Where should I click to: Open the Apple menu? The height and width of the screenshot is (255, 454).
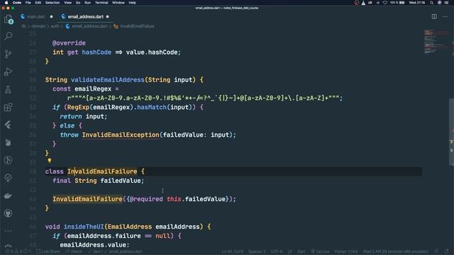(6, 3)
